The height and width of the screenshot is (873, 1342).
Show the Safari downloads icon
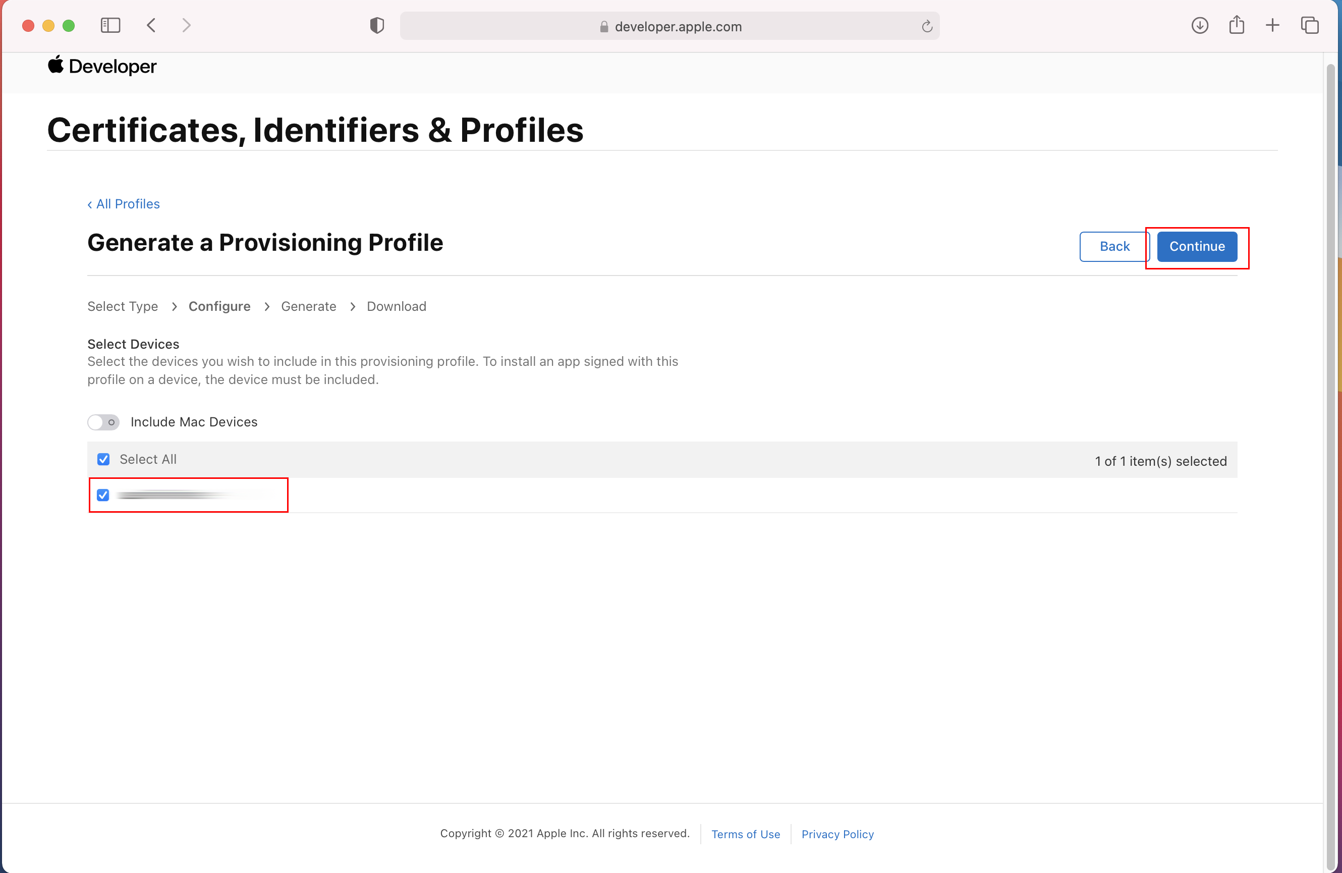pyautogui.click(x=1199, y=25)
